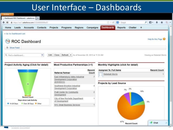Screen dimensions: 173x130
Task: Click scrollbar up arrow at top right
Action: (171, 27)
